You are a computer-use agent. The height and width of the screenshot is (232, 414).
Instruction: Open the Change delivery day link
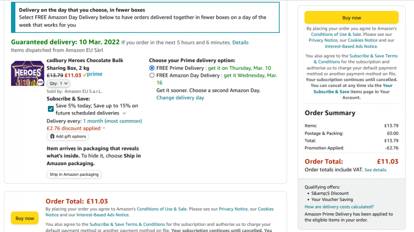[x=180, y=98]
